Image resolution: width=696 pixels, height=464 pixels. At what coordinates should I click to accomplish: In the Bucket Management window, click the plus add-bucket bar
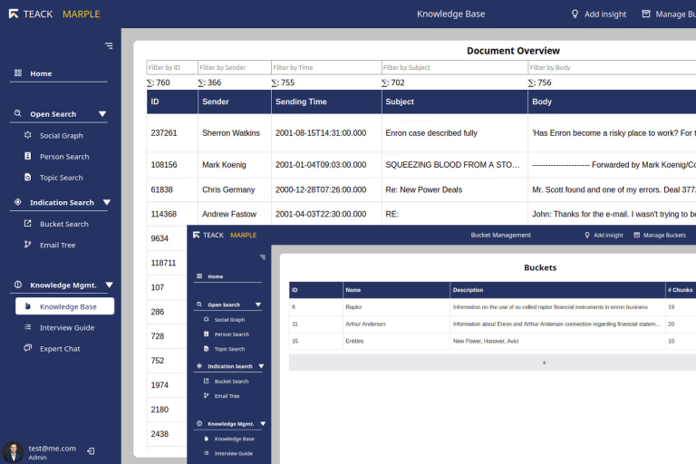(492, 362)
